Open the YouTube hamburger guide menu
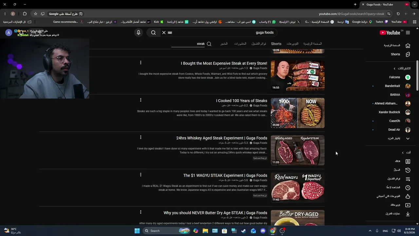Image resolution: width=419 pixels, height=236 pixels. click(408, 32)
